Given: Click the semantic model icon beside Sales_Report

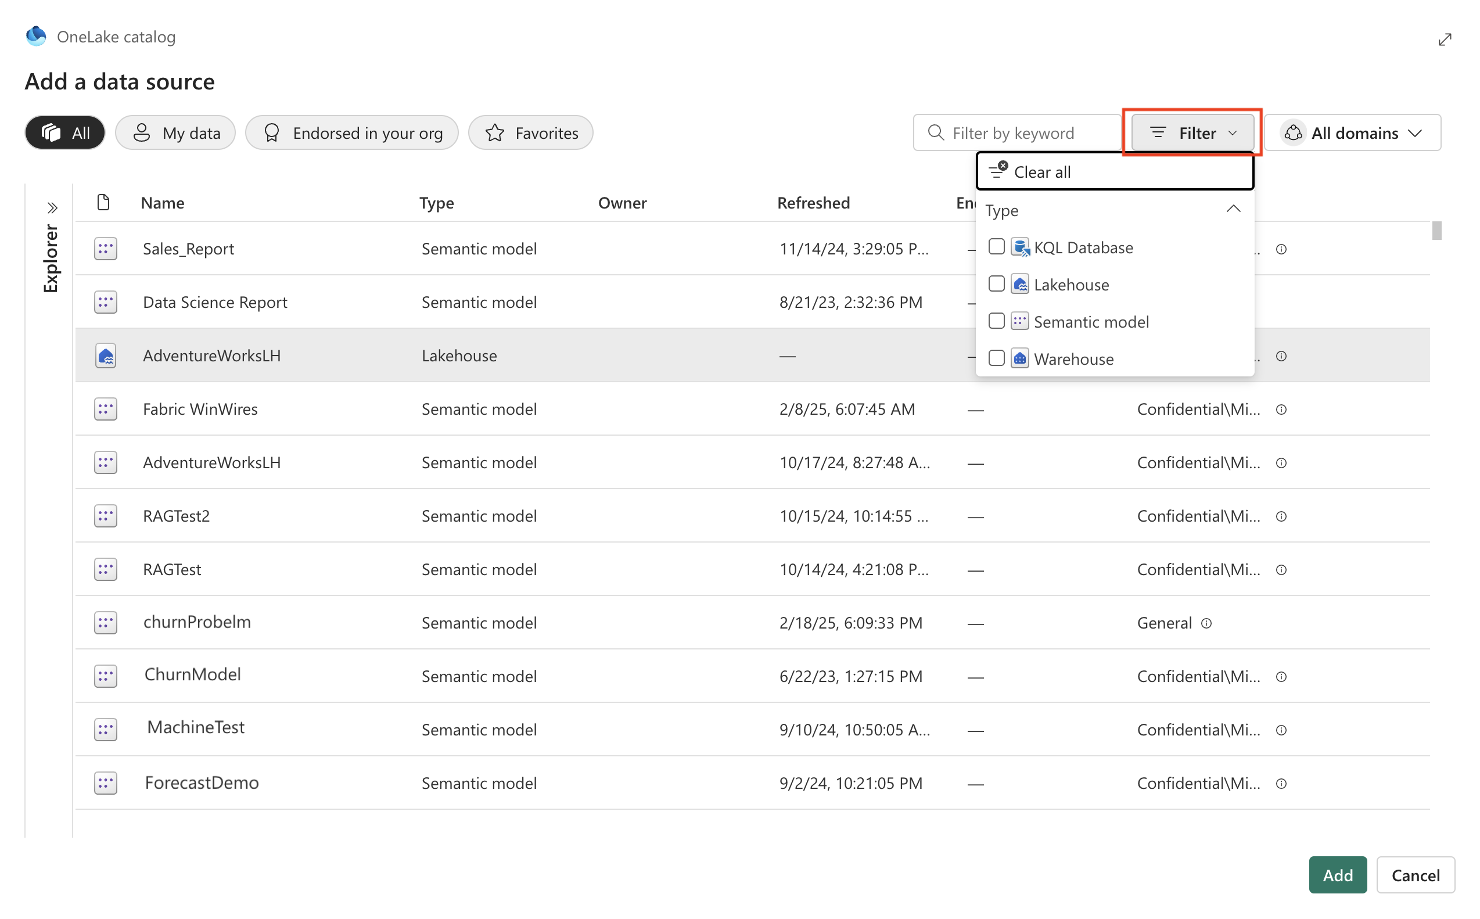Looking at the screenshot, I should 106,249.
